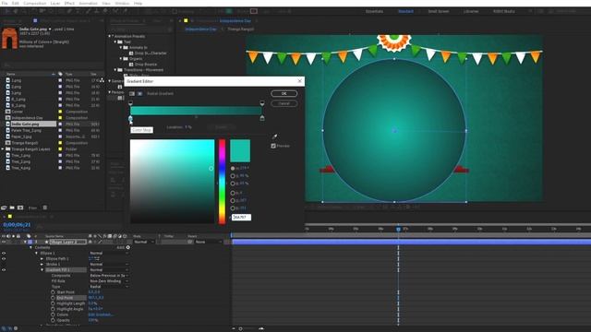Select the left color stop below gradient bar

(x=130, y=119)
